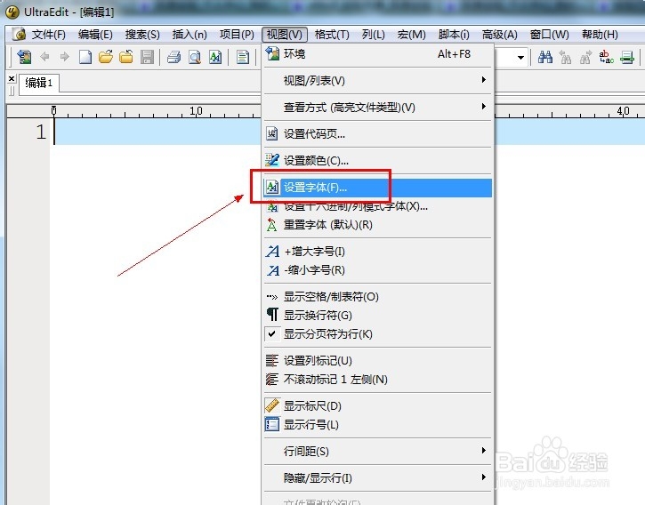Expand 查看方式 (高亮文件类型)(V) submenu

point(377,108)
